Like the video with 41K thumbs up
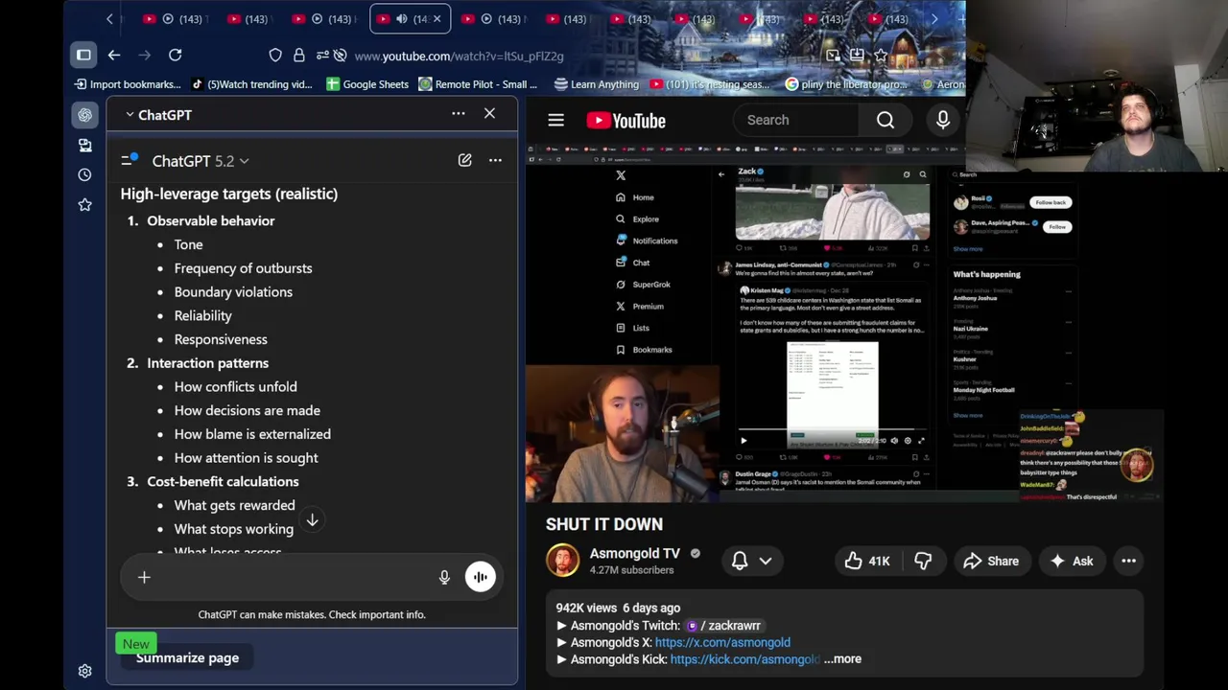The image size is (1228, 690). point(866,562)
